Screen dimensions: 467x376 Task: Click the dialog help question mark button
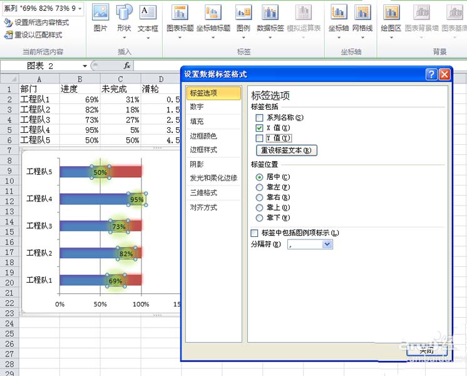coord(431,74)
